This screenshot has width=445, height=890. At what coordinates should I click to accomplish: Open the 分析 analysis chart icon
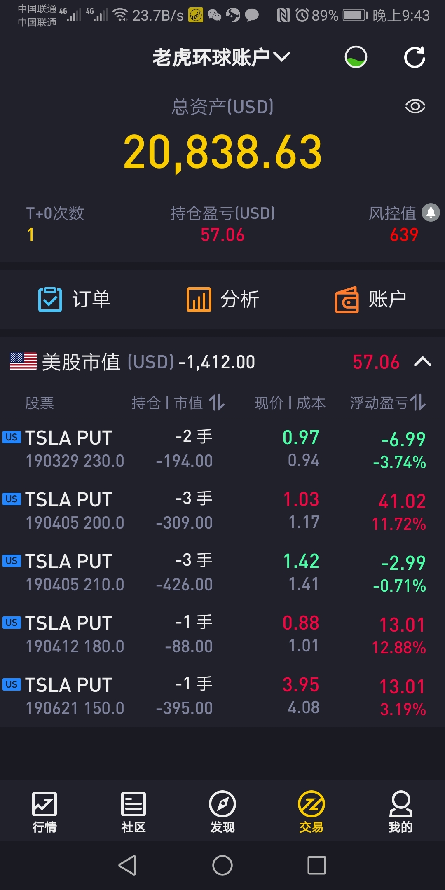(x=199, y=300)
